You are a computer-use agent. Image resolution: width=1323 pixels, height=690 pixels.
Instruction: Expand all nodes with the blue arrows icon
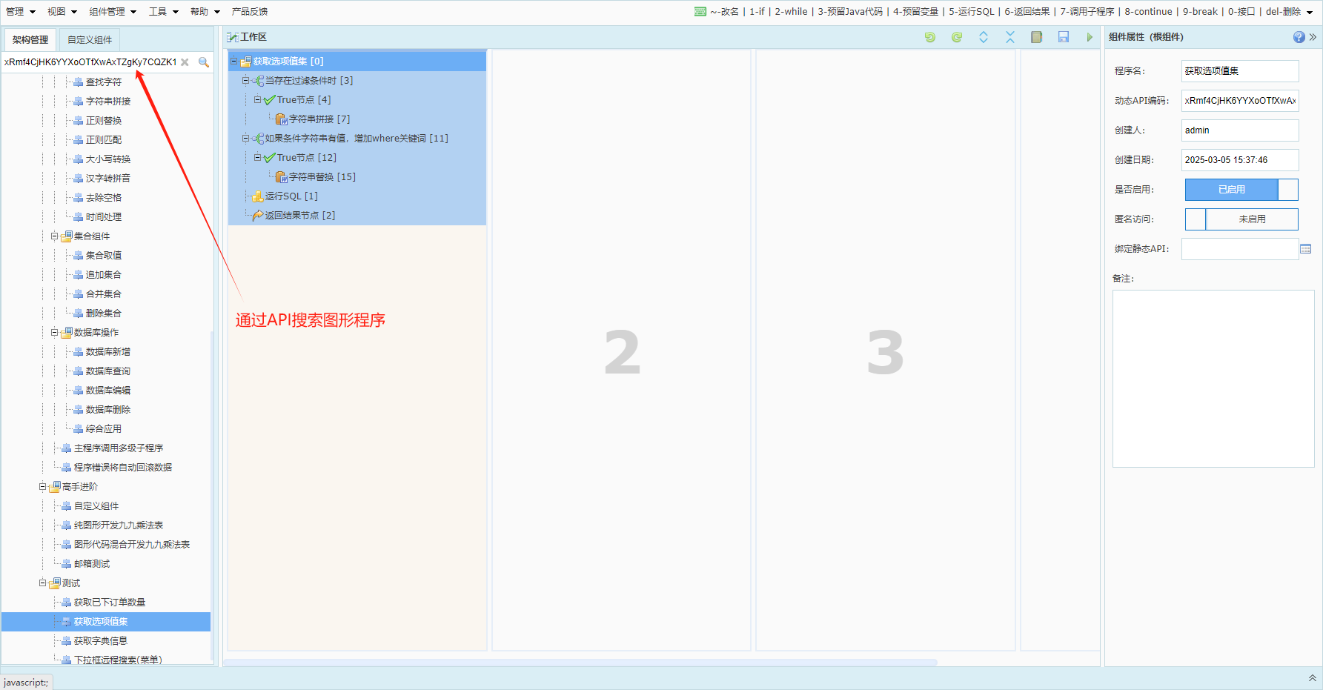click(x=984, y=37)
